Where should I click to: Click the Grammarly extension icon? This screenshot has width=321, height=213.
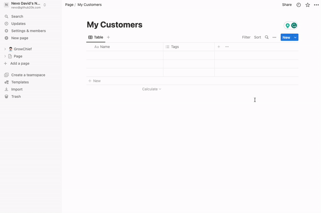point(294,25)
